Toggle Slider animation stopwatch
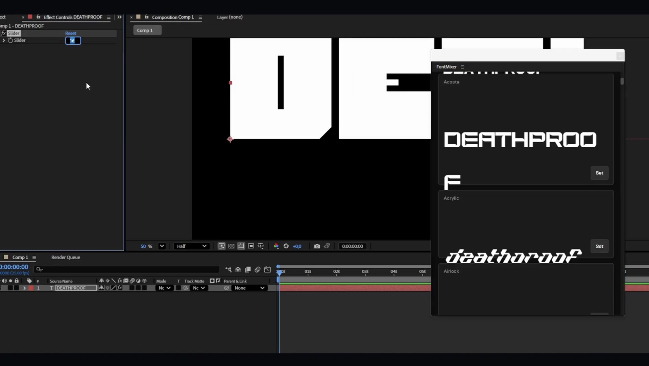Screen dimensions: 649x366 click(x=10, y=40)
